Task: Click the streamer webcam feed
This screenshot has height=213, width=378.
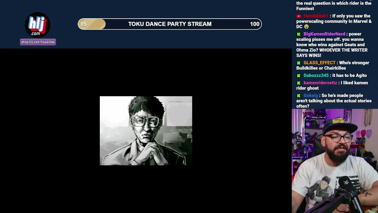Action: 335,161
